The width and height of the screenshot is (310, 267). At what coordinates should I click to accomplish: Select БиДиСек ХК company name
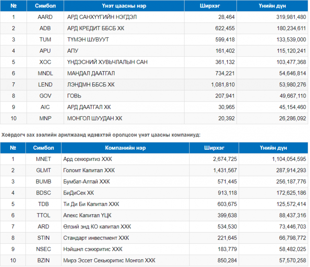click(x=78, y=193)
